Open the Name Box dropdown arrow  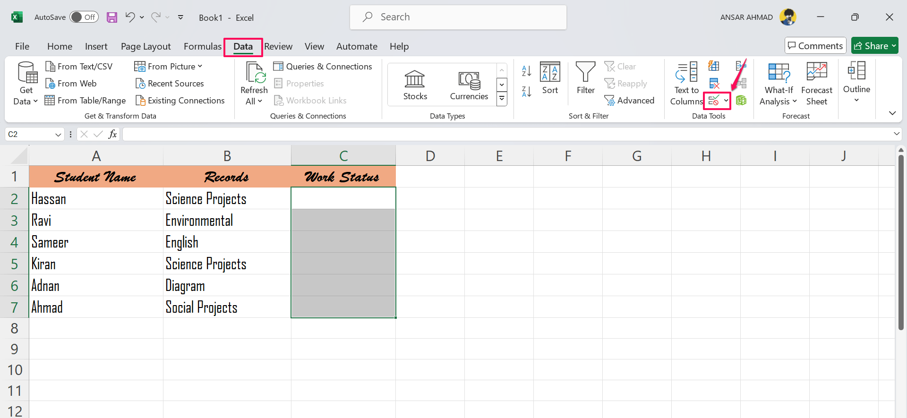click(x=58, y=135)
